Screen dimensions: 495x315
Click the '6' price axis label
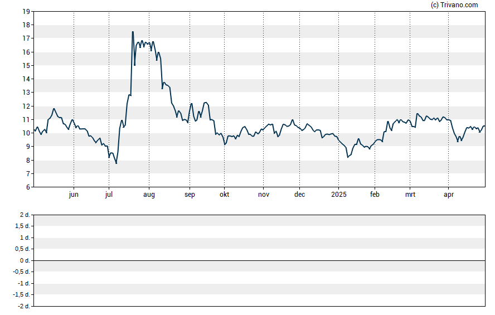28,187
